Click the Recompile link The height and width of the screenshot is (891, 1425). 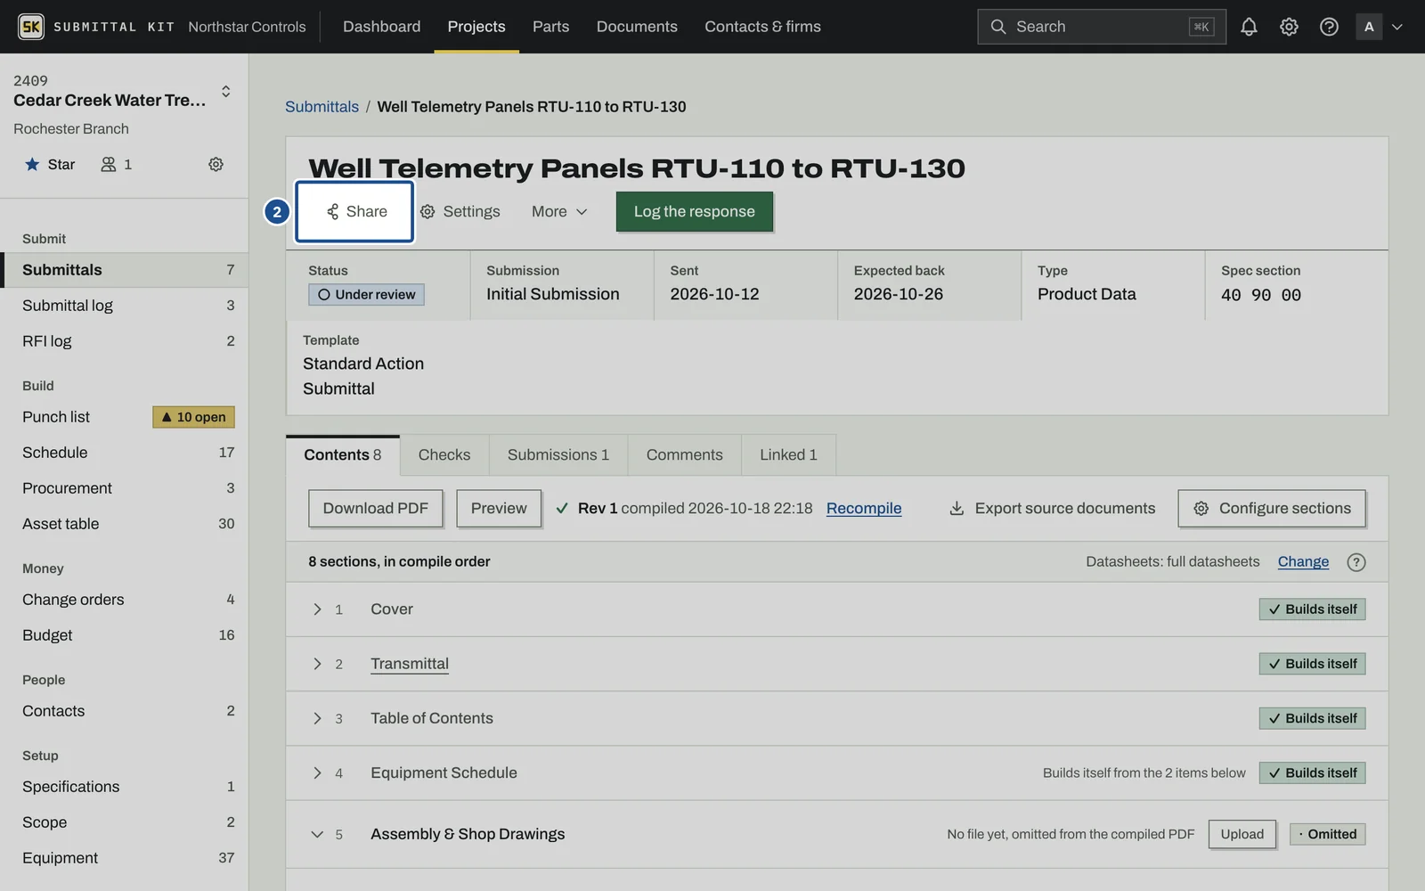pos(864,508)
